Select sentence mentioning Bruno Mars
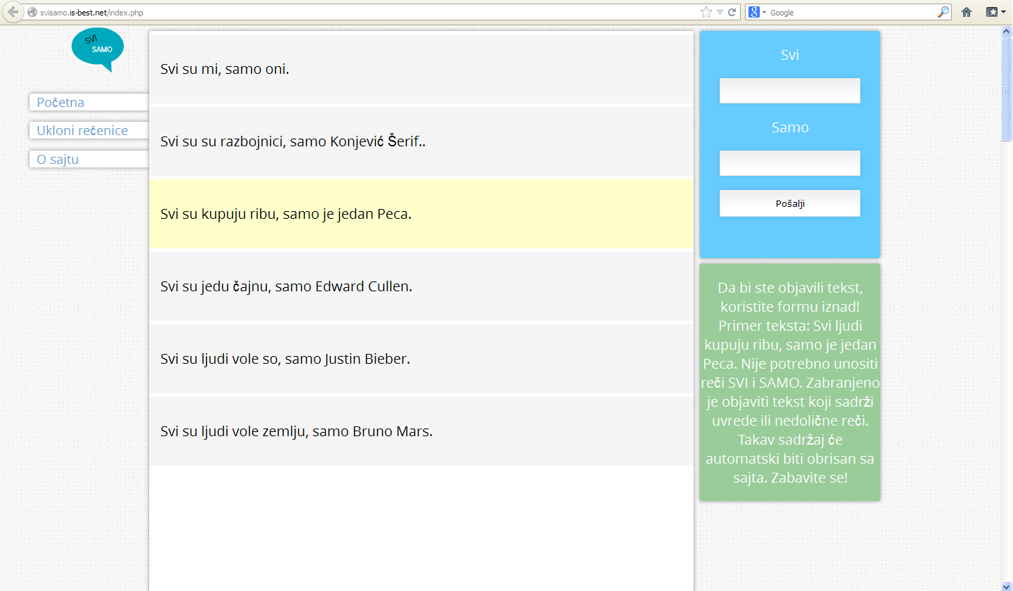This screenshot has width=1013, height=591. click(421, 431)
